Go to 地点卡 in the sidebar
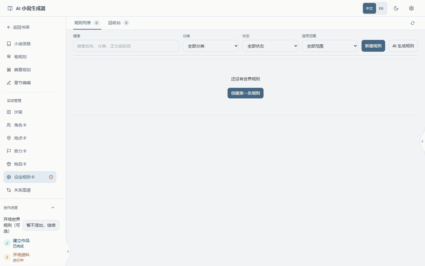This screenshot has width=425, height=266. click(30, 138)
